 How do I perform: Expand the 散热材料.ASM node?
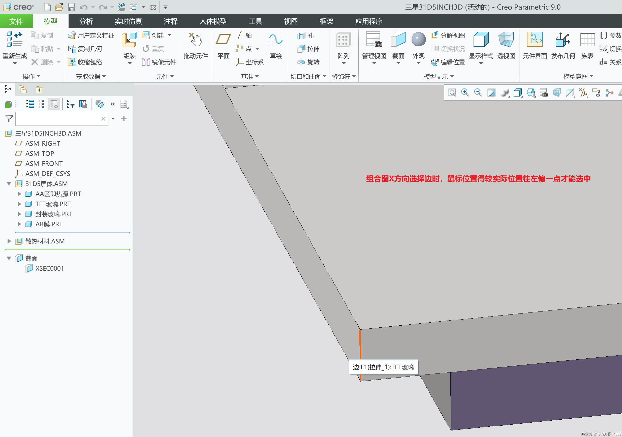click(x=9, y=241)
